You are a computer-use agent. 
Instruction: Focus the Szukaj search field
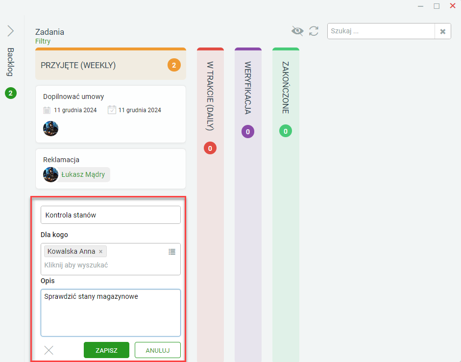(381, 31)
